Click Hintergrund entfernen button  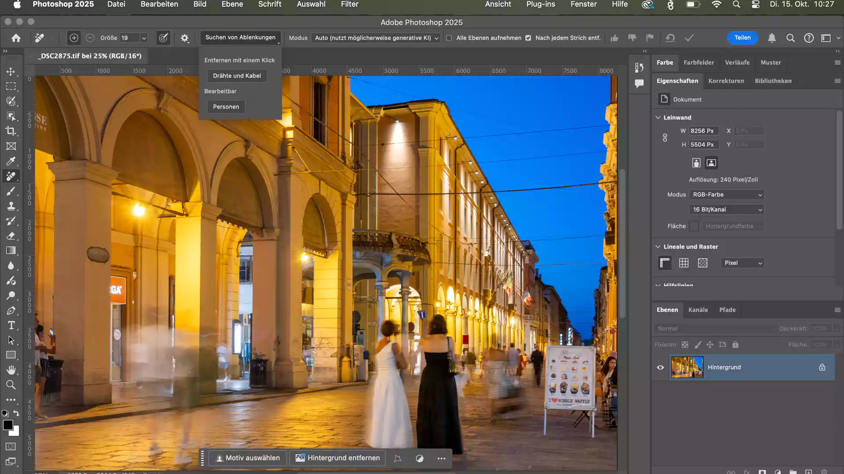coord(338,458)
